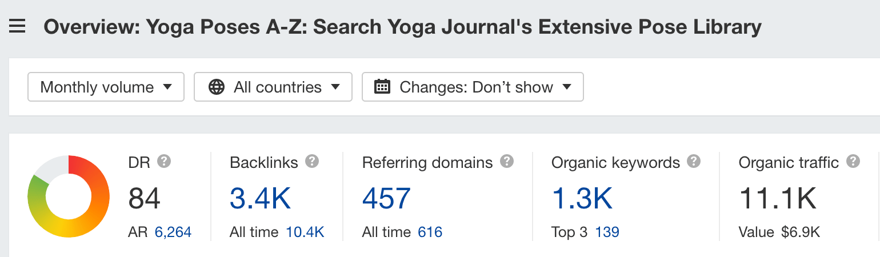The height and width of the screenshot is (257, 880).
Task: Click the Organic traffic help icon
Action: tap(853, 162)
